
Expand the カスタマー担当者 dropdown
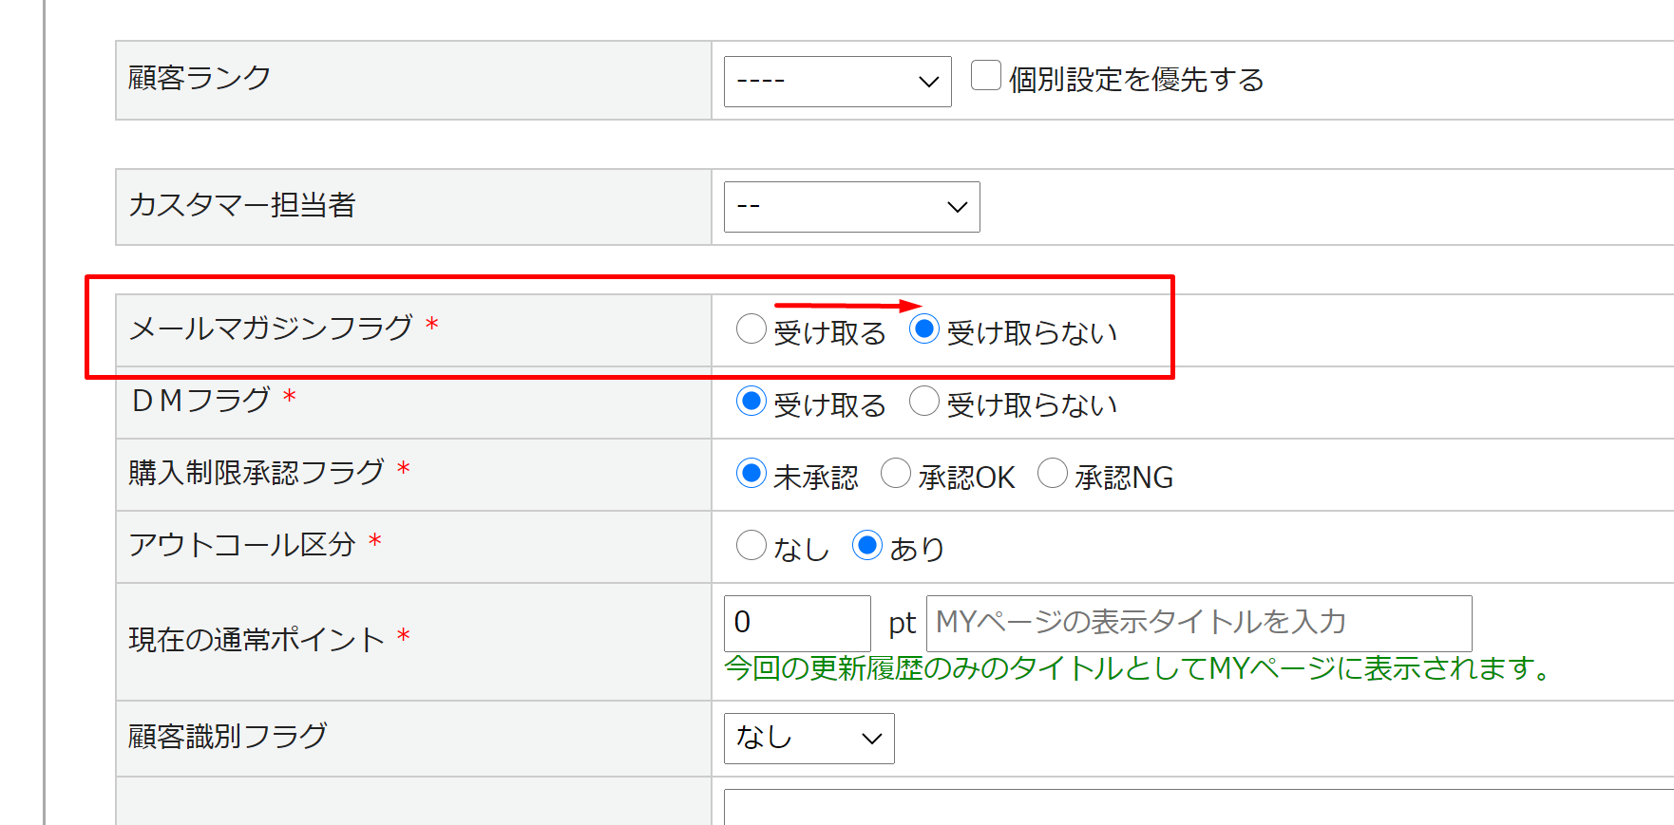pos(851,207)
